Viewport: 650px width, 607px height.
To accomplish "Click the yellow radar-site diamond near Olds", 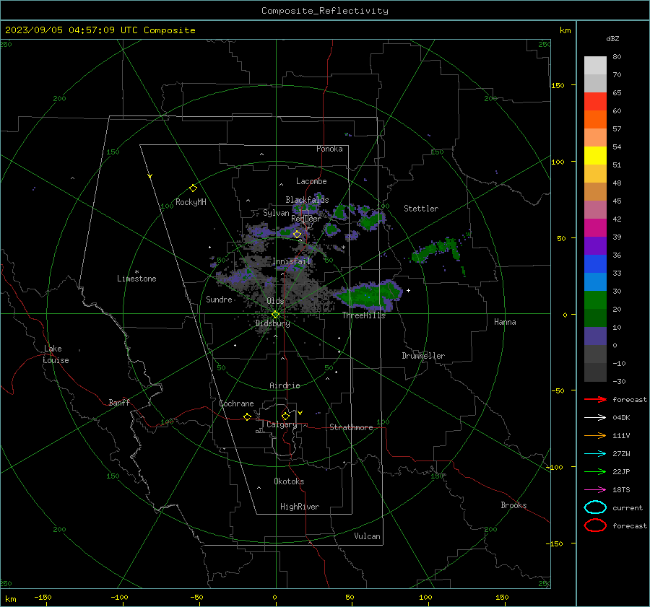I will (x=275, y=315).
